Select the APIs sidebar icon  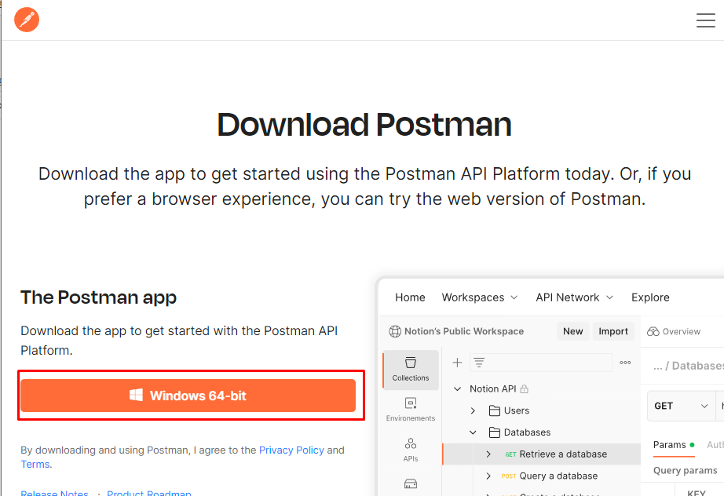[411, 450]
